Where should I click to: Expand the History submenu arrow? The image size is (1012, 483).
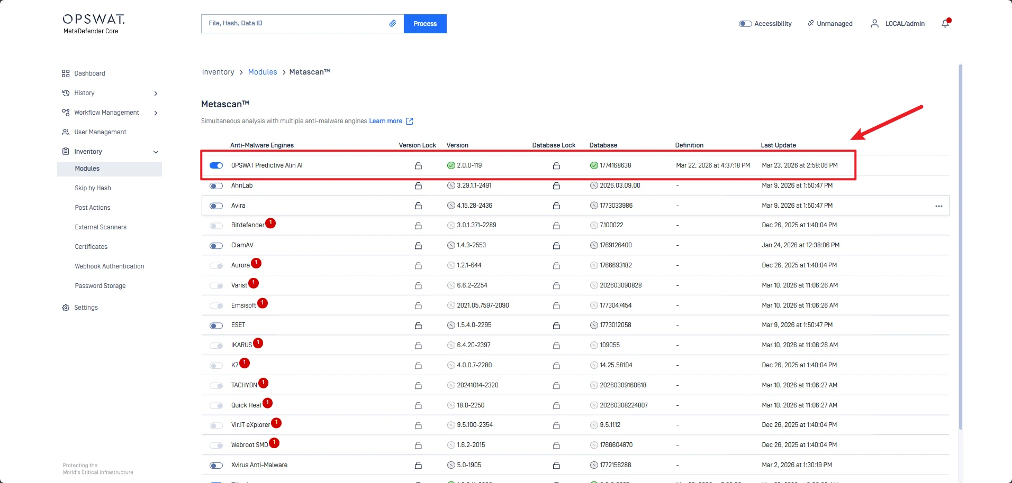click(156, 94)
